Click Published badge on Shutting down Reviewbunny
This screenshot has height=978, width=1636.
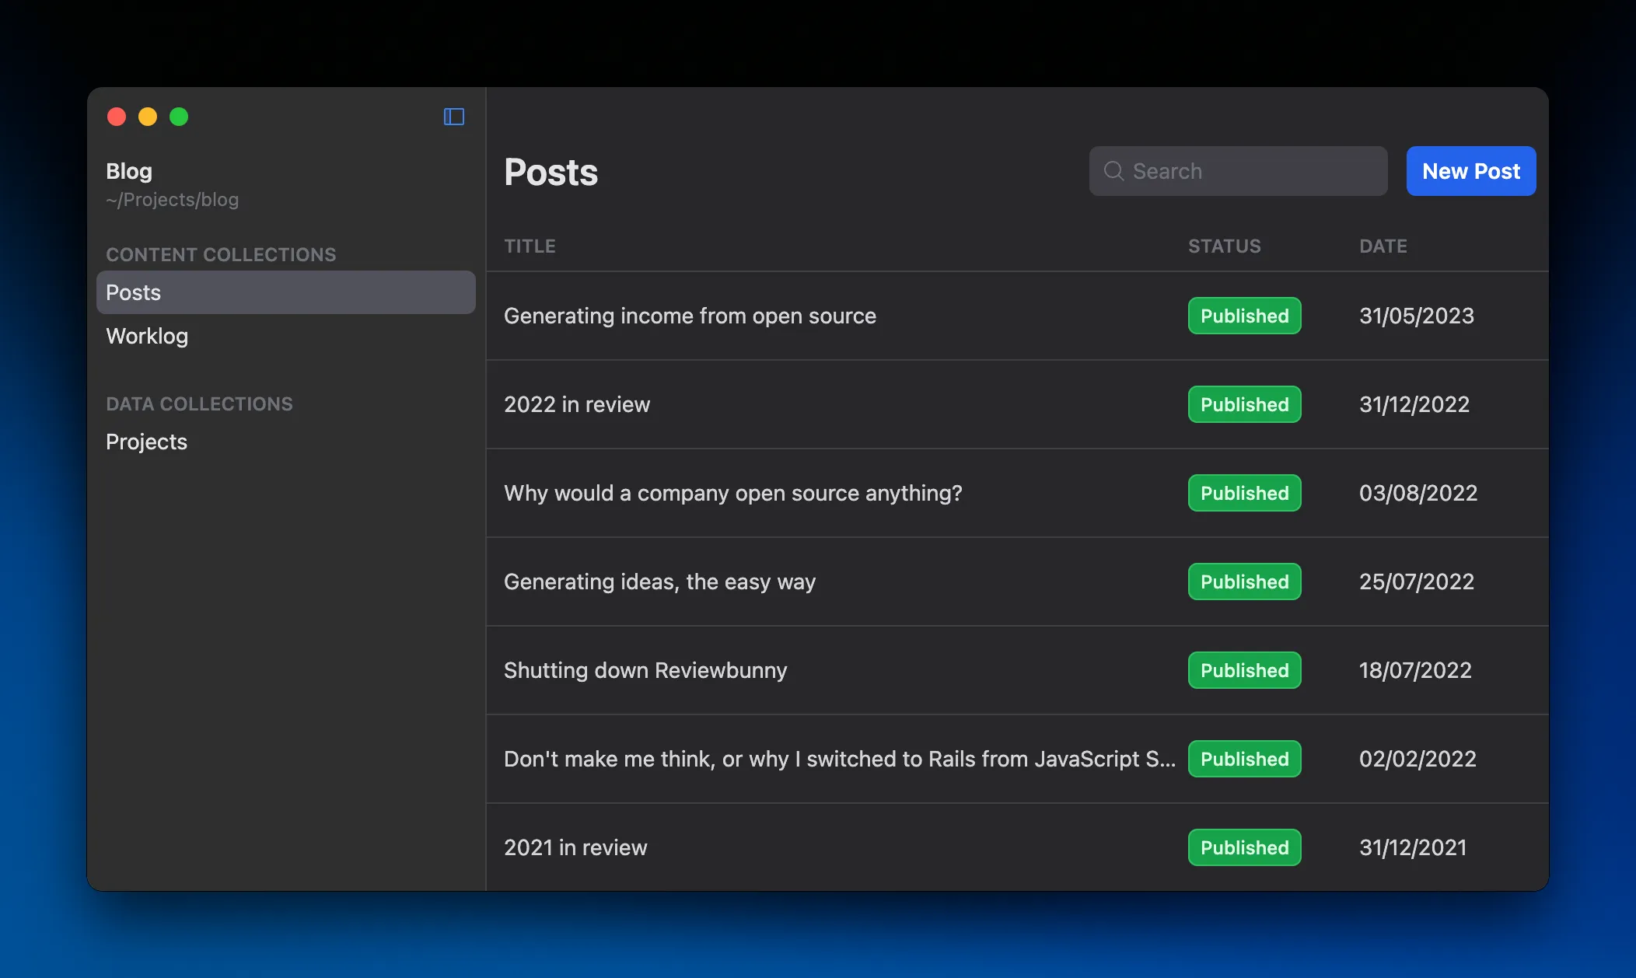point(1244,670)
